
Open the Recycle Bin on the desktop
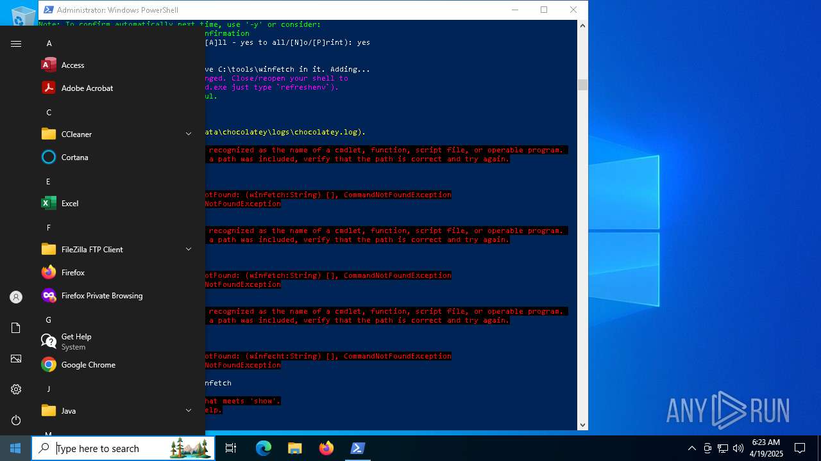23,15
